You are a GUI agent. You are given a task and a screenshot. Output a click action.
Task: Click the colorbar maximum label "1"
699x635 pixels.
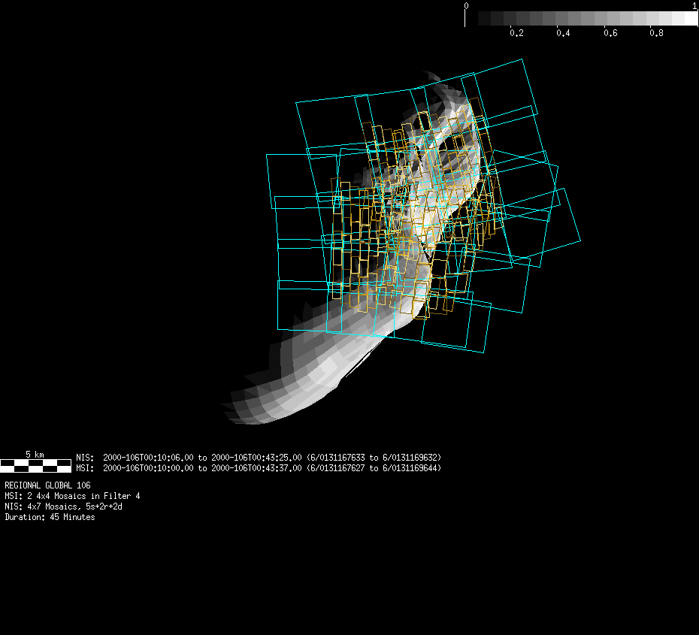(x=694, y=6)
